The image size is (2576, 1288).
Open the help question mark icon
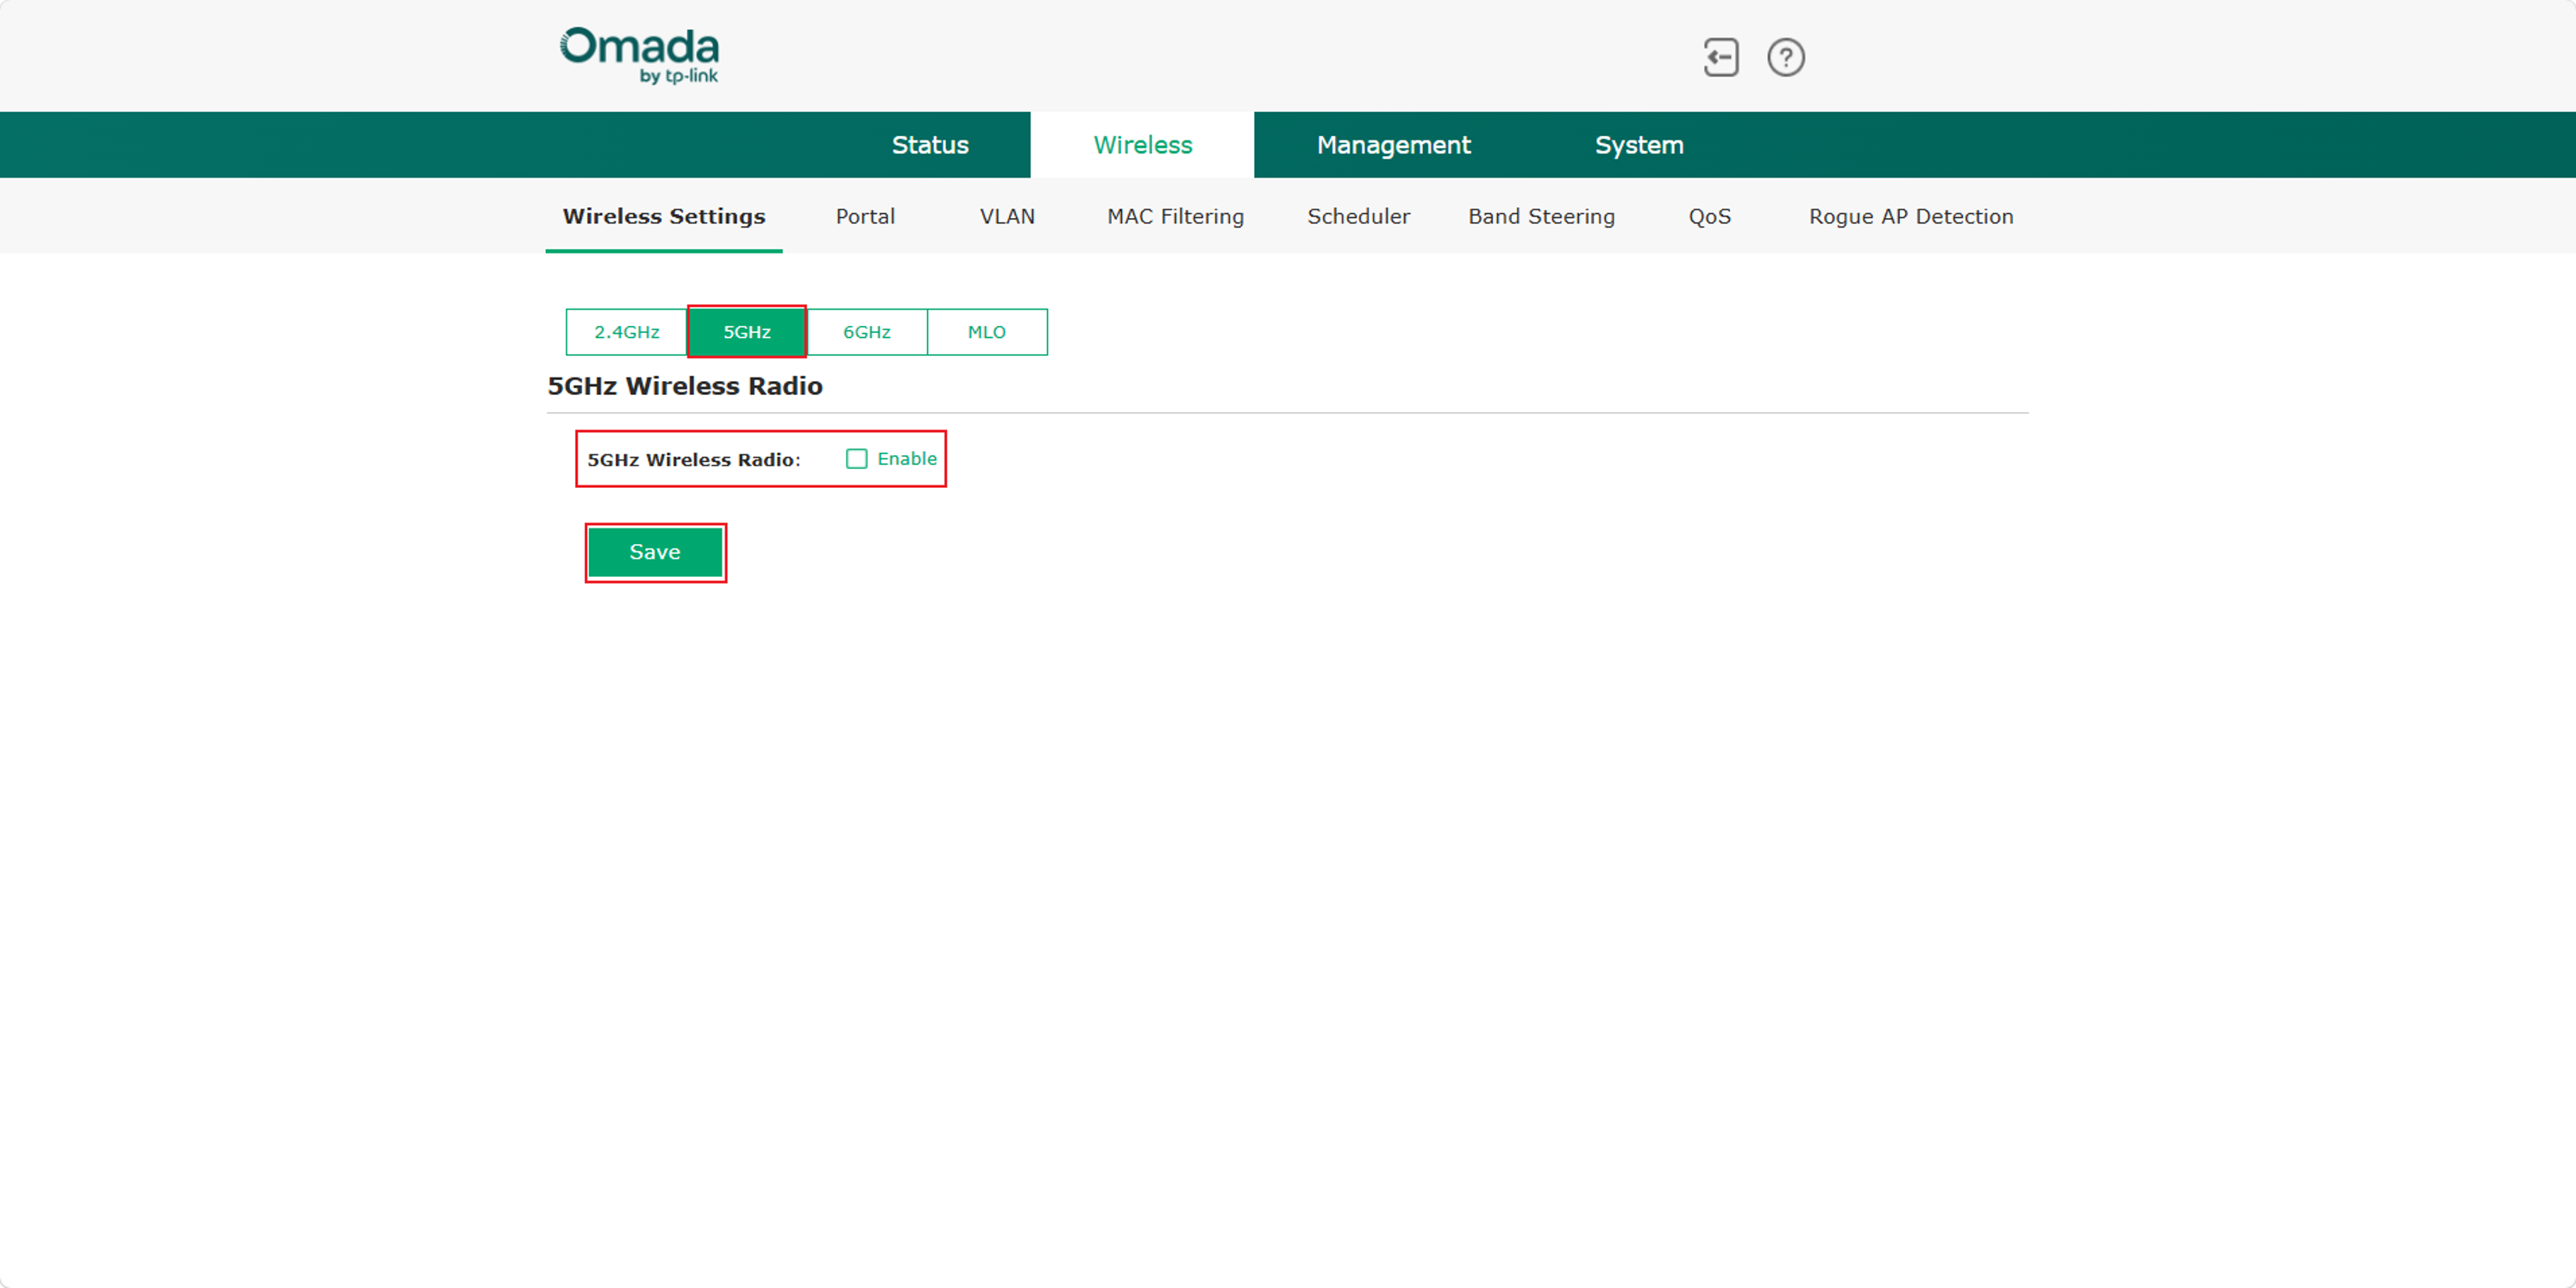(x=1785, y=57)
